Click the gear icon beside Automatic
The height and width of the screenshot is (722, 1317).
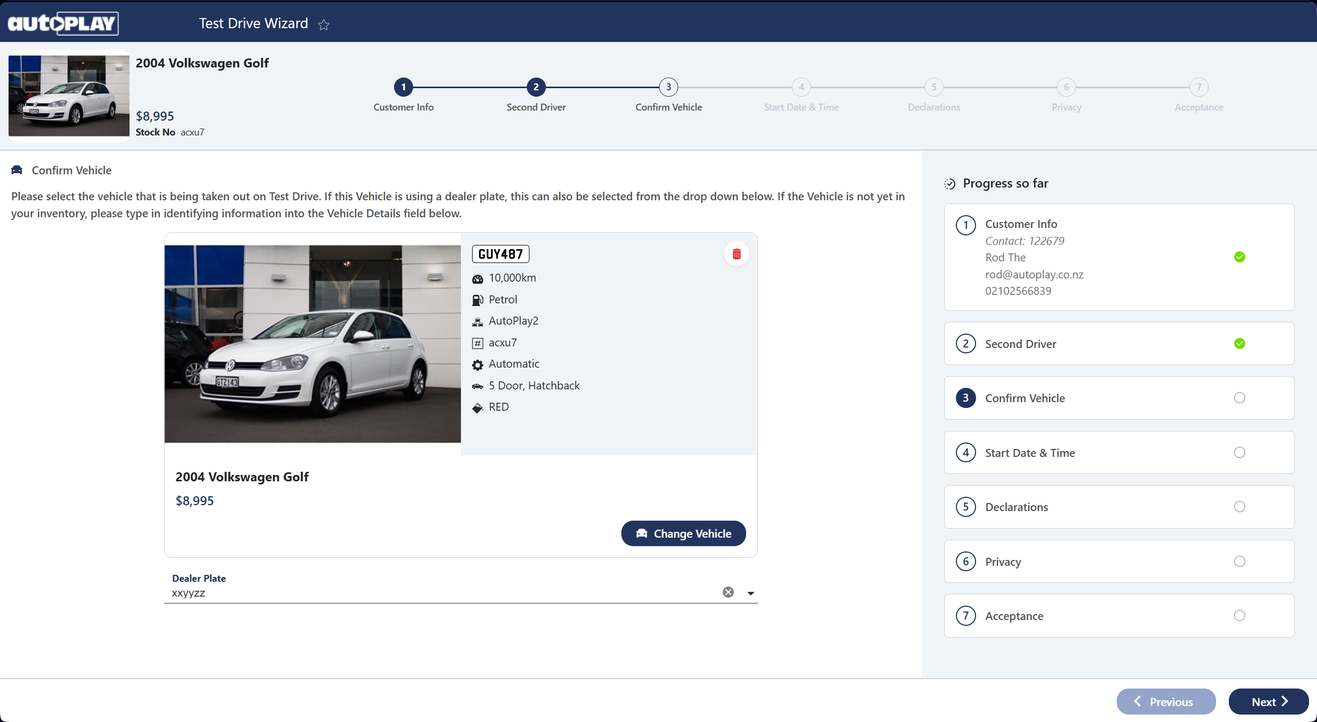tap(477, 365)
